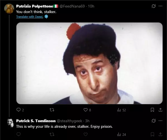The width and height of the screenshot is (167, 140).
Task: View analytics showing 24 views
Action: pos(121,134)
